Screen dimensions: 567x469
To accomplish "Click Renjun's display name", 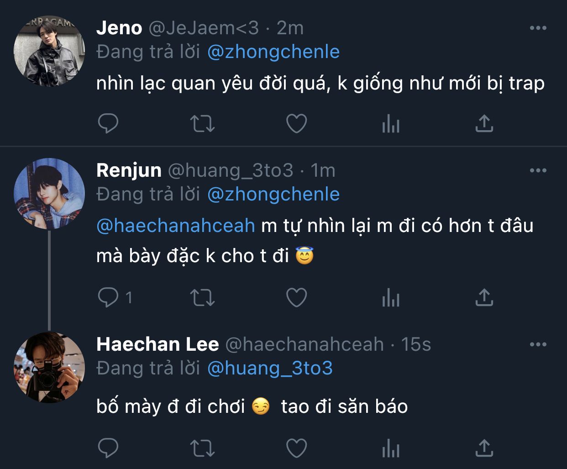I will 129,170.
